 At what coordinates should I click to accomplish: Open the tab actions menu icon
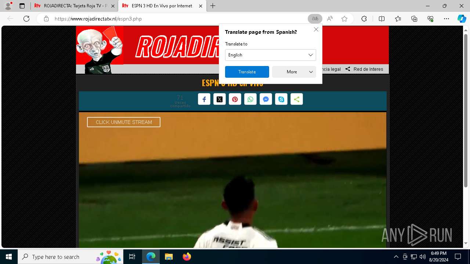pos(22,6)
